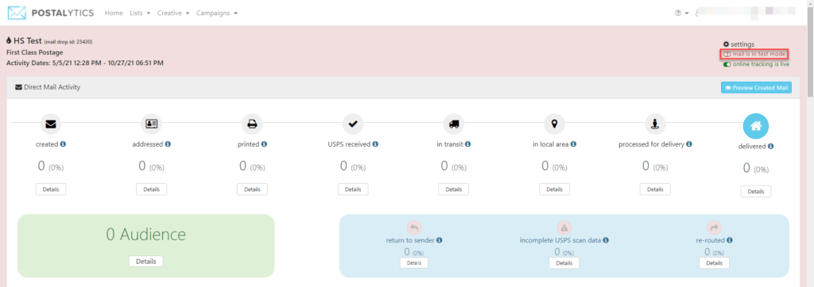
Task: Click the return to sender arrow icon
Action: [x=413, y=227]
